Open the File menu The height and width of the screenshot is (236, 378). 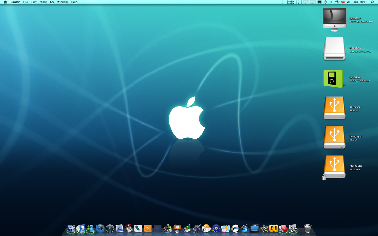click(x=25, y=2)
